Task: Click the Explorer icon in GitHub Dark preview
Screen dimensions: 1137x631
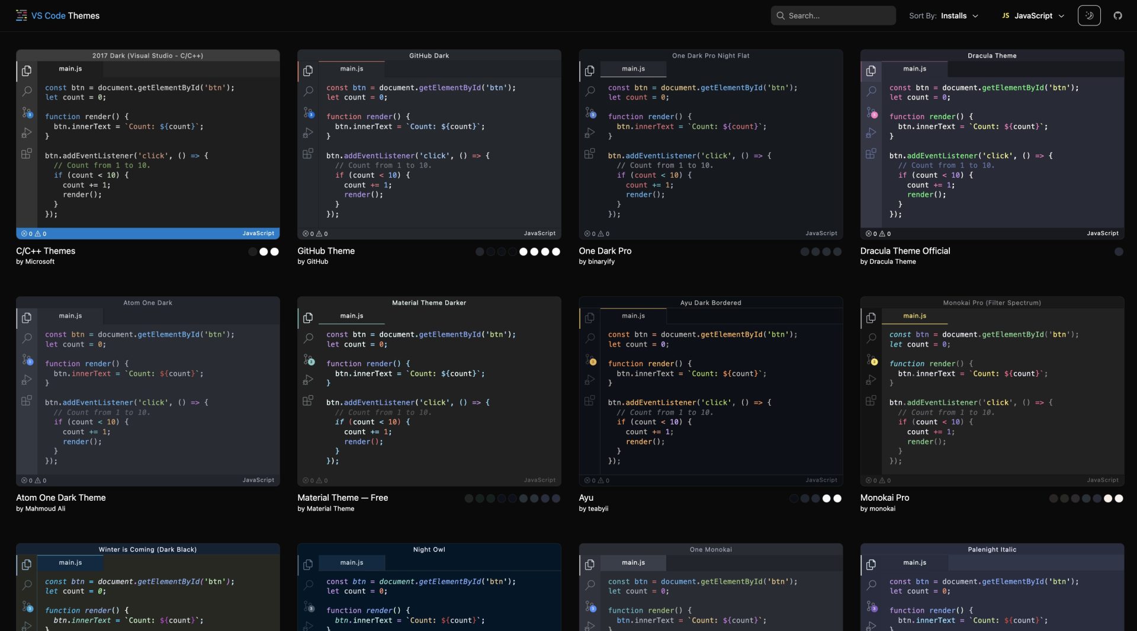Action: [x=308, y=71]
